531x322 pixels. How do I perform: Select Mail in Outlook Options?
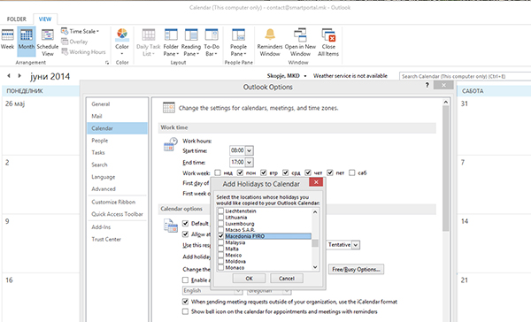tap(117, 116)
